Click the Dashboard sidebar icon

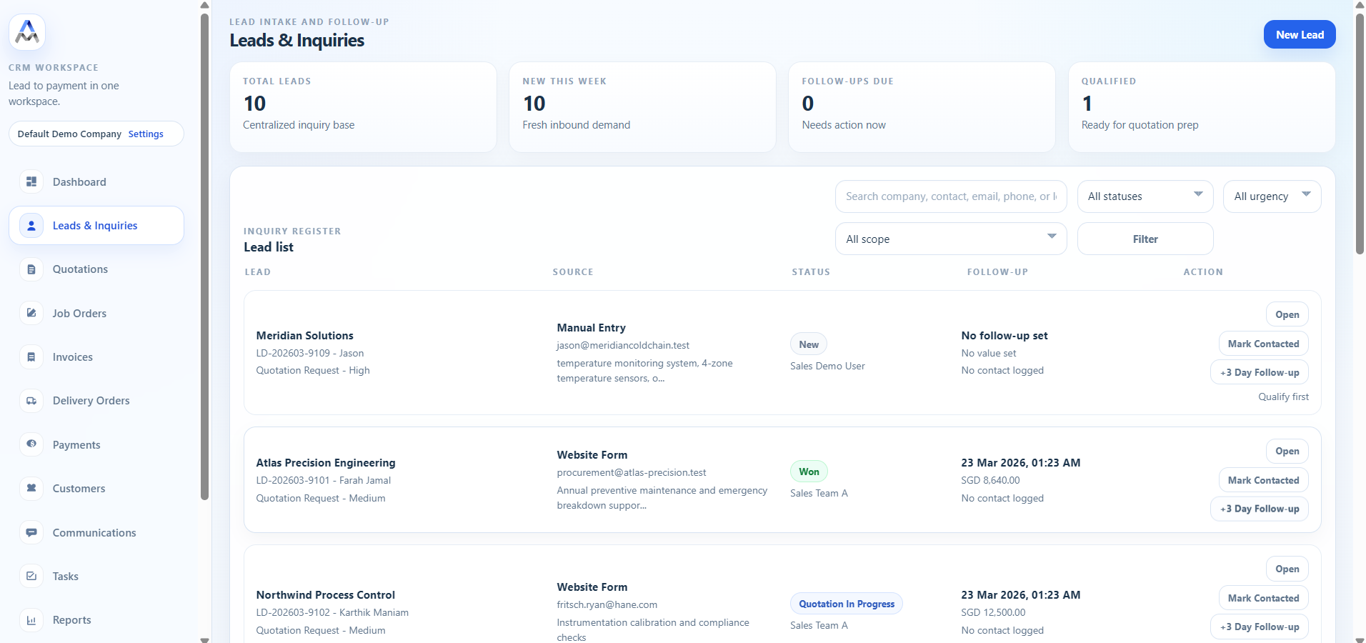(x=31, y=182)
